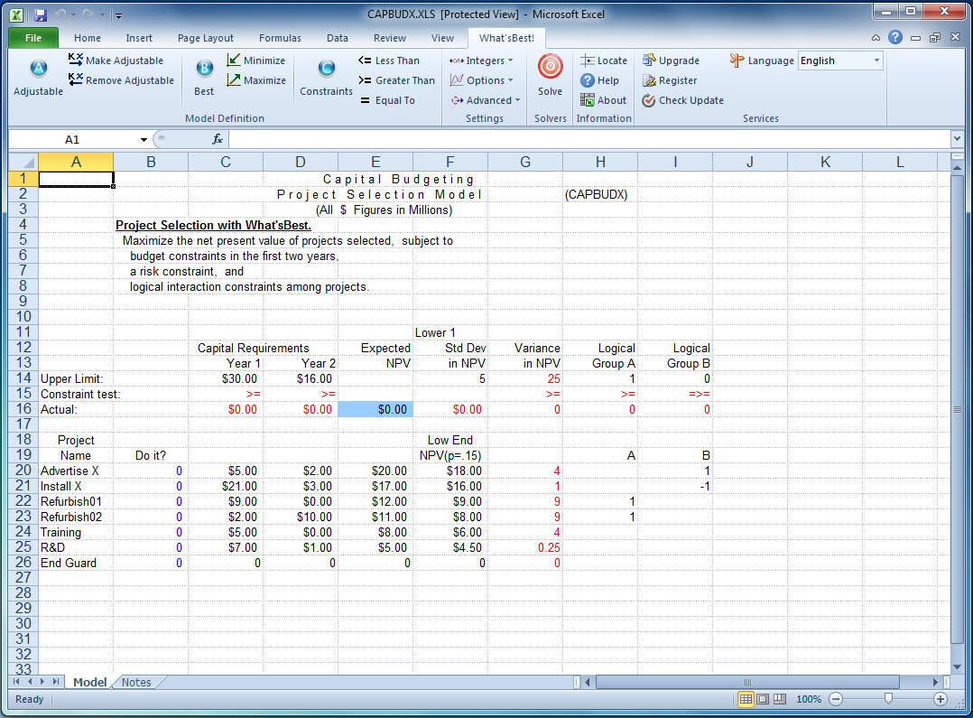
Task: Open the About information
Action: tap(603, 100)
